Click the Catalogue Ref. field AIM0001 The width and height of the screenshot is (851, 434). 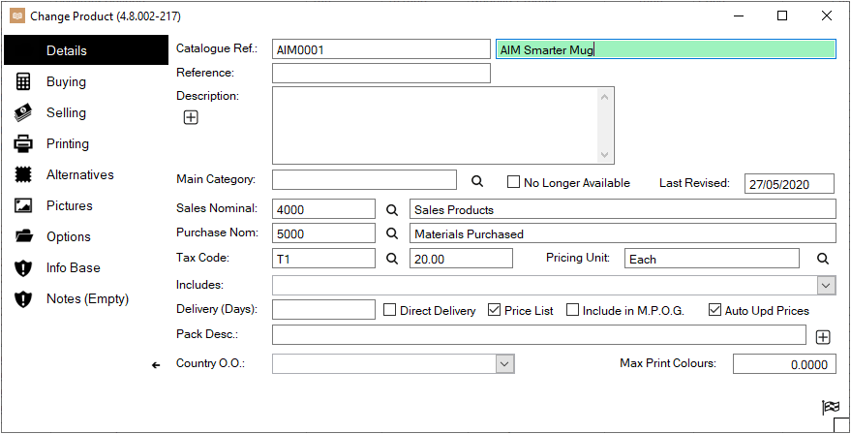[381, 48]
